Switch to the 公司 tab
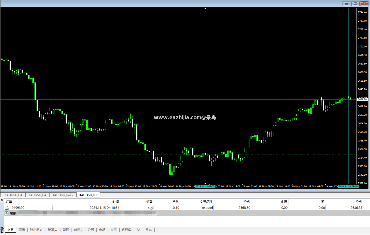Viewport: 370px width, 235px height. 91,230
